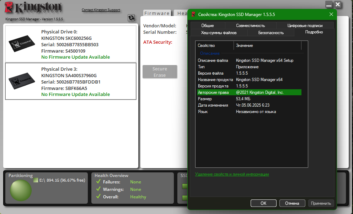
Task: Click the refresh drives icon
Action: coord(131,18)
